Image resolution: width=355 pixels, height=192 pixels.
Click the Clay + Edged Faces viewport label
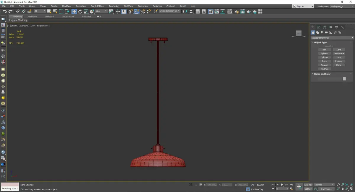point(39,26)
